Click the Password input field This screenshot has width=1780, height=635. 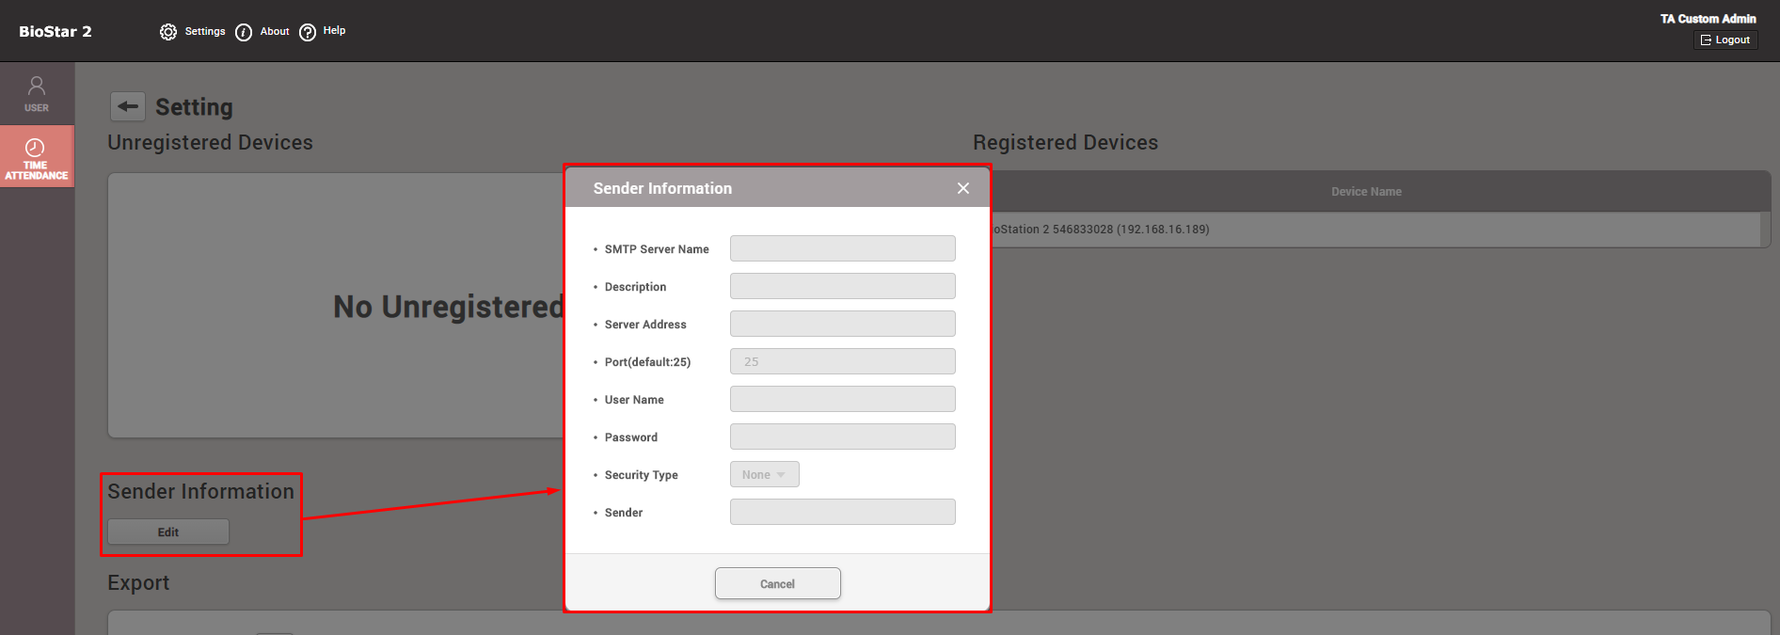click(x=842, y=437)
